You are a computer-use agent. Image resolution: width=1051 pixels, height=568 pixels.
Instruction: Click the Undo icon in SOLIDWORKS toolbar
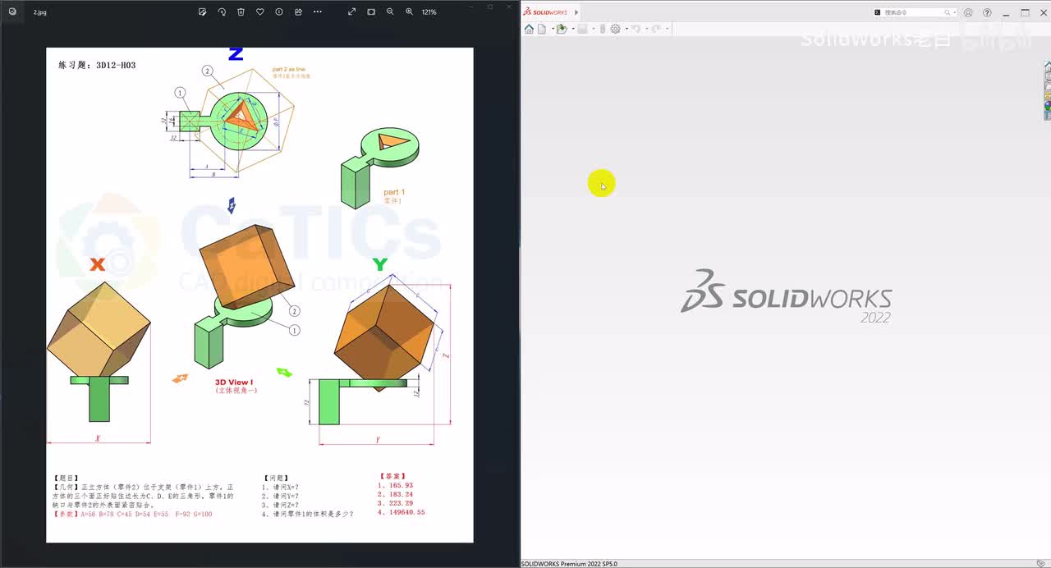coord(636,29)
